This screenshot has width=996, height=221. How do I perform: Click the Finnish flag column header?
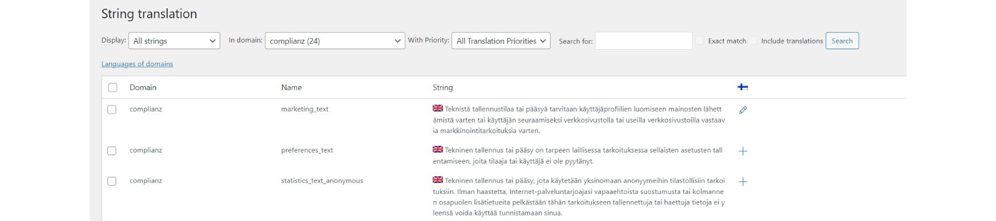[743, 87]
